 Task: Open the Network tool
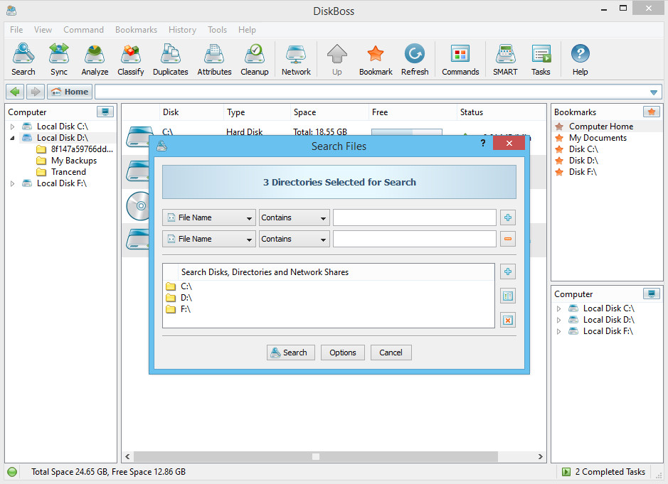click(x=296, y=60)
